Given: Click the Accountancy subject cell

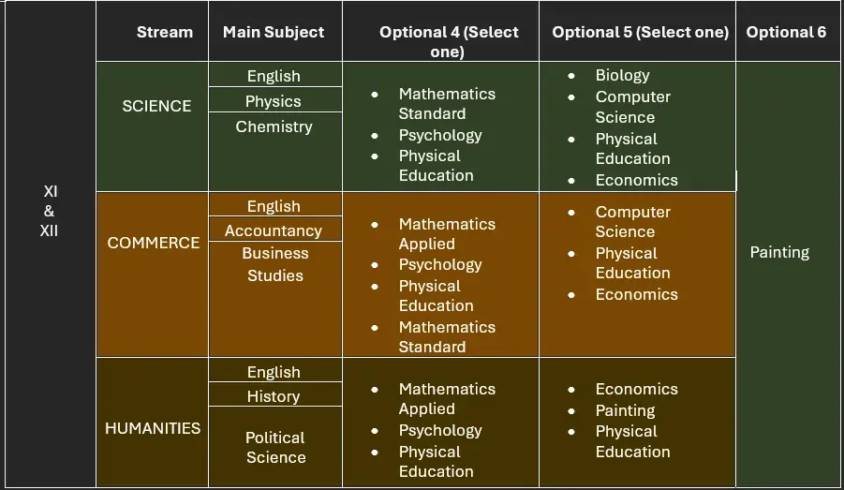Looking at the screenshot, I should [x=274, y=230].
